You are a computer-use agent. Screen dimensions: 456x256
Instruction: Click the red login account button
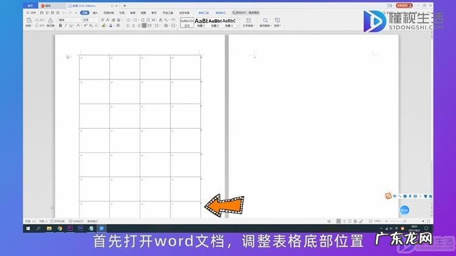click(x=404, y=5)
